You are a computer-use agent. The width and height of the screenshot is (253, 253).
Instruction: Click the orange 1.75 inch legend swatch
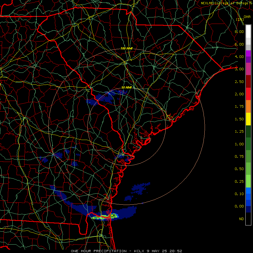click(x=248, y=107)
